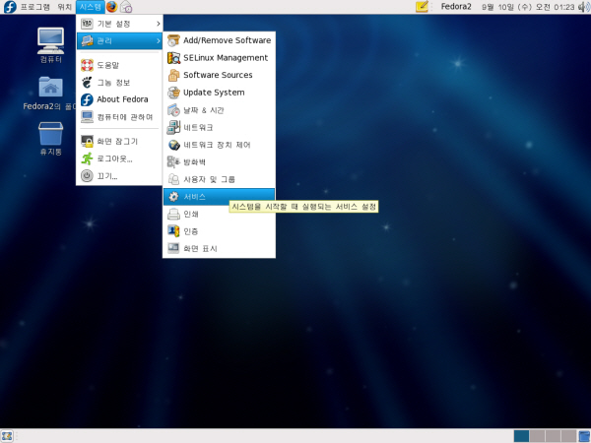Image resolution: width=591 pixels, height=443 pixels.
Task: Choose 로그아웃 from the system menu
Action: pos(119,158)
